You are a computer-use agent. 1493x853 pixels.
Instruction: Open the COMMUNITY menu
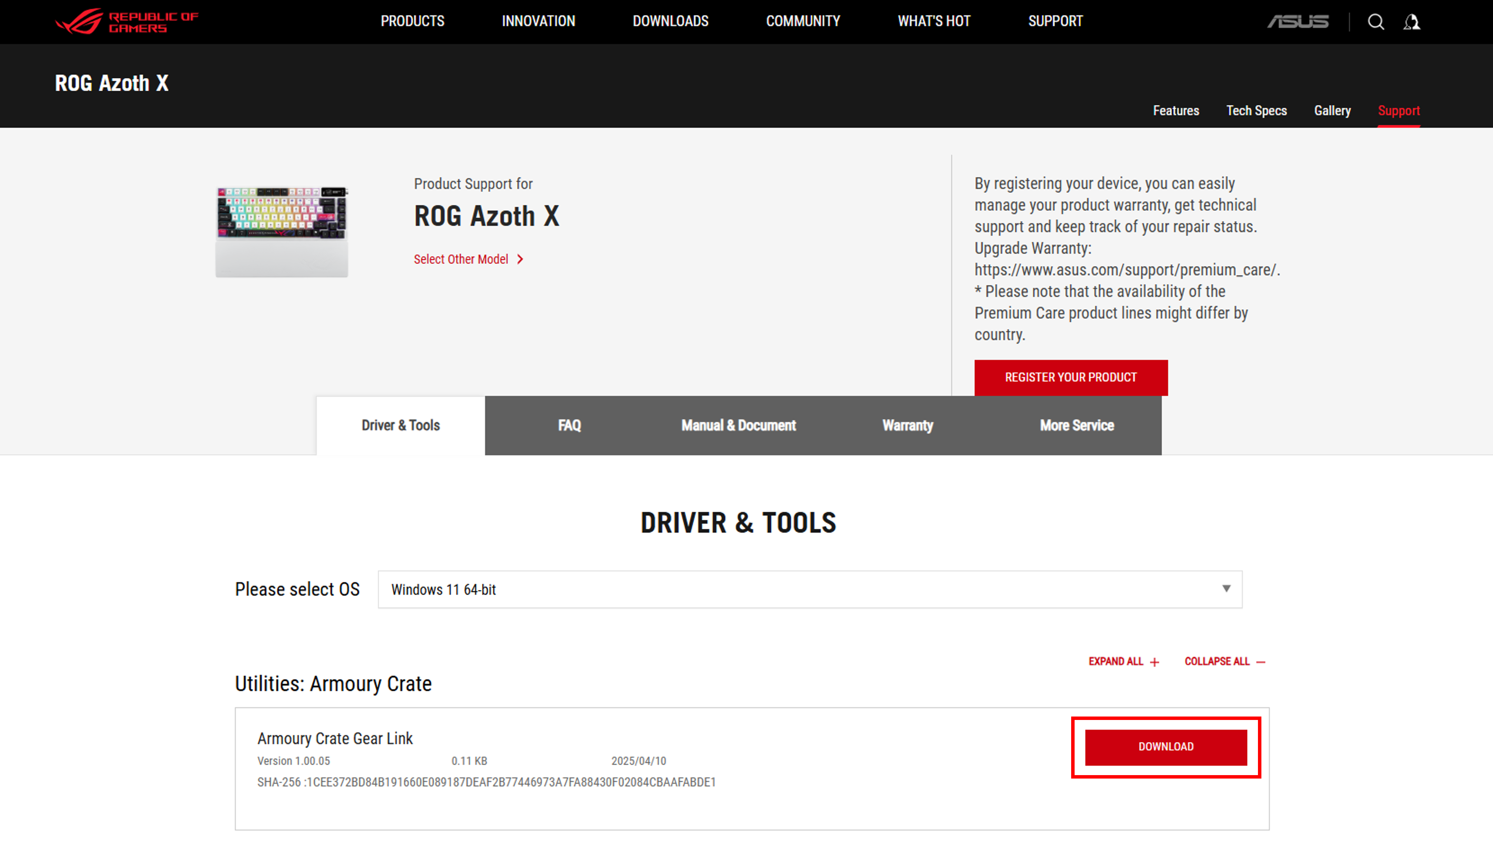(x=803, y=21)
